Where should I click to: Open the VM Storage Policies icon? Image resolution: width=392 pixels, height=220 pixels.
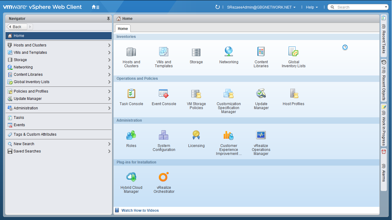(196, 94)
